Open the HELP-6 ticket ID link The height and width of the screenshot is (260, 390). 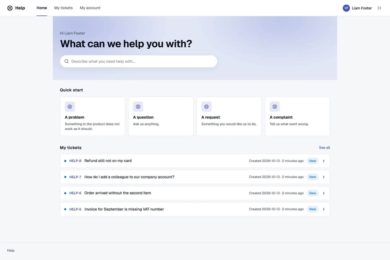(x=75, y=193)
